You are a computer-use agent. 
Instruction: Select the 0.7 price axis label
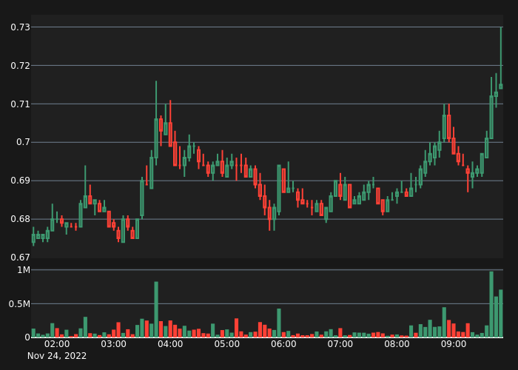point(23,142)
